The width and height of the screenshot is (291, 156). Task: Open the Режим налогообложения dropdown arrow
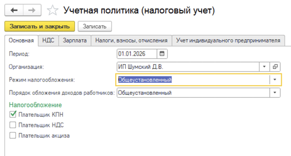(x=275, y=80)
